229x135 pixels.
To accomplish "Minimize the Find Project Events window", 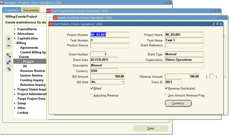I will [x=211, y=11].
